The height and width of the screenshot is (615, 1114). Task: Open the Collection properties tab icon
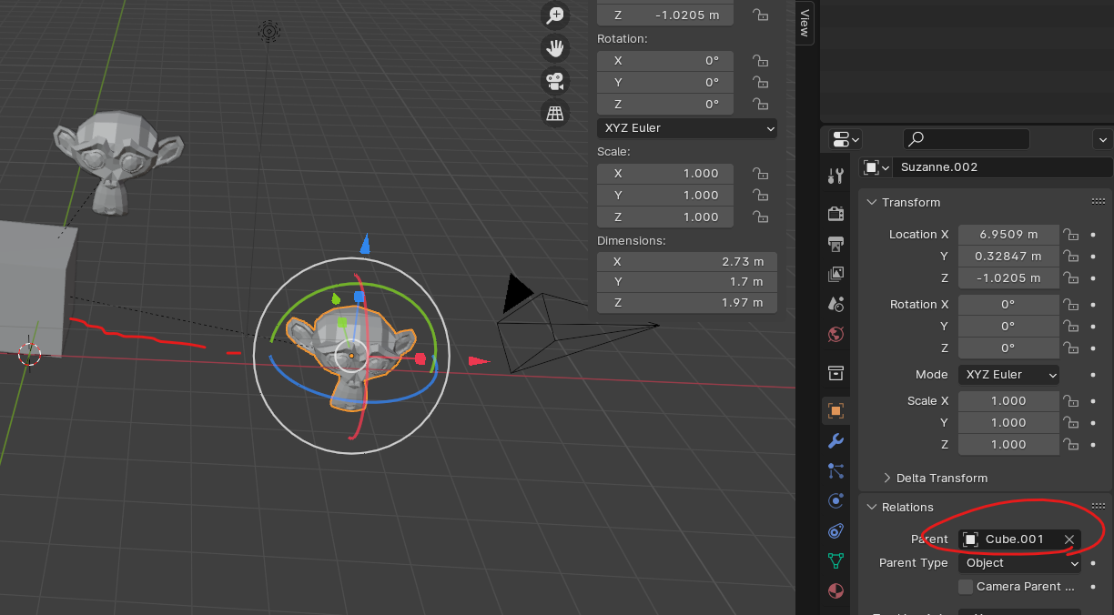[835, 373]
